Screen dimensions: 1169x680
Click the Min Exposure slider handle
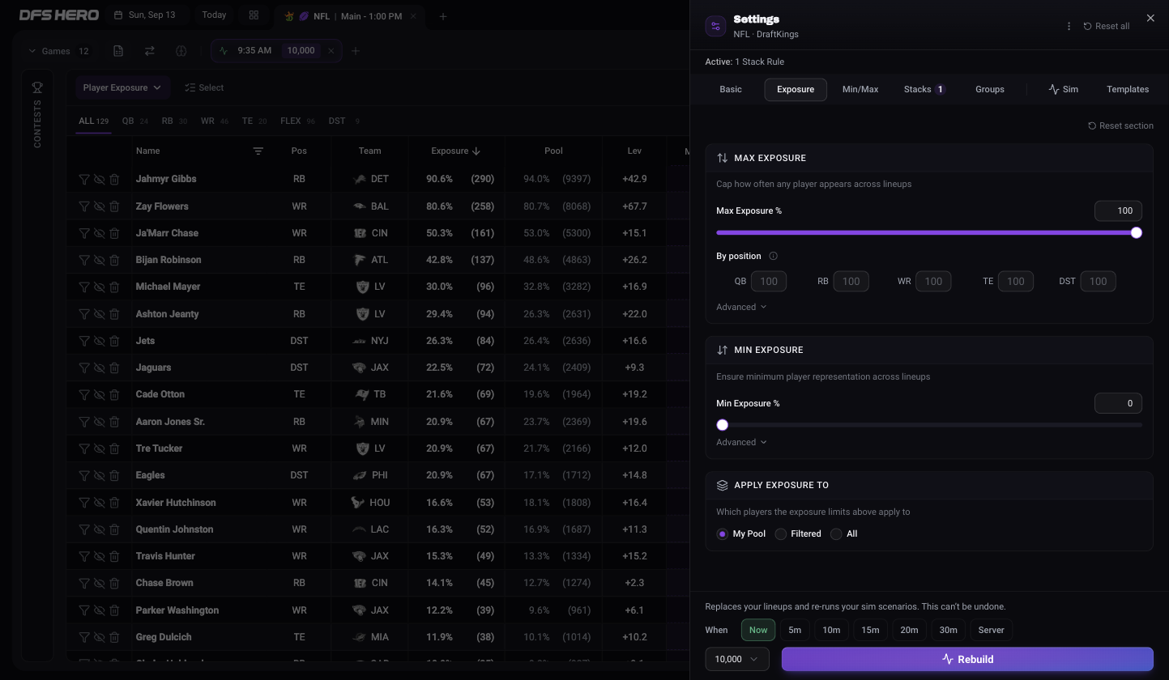(x=723, y=425)
